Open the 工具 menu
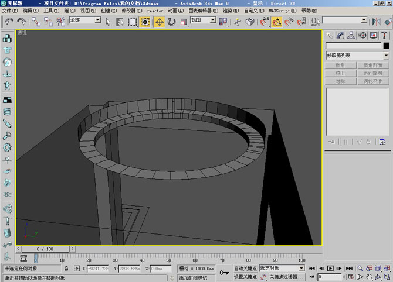 [x=52, y=11]
